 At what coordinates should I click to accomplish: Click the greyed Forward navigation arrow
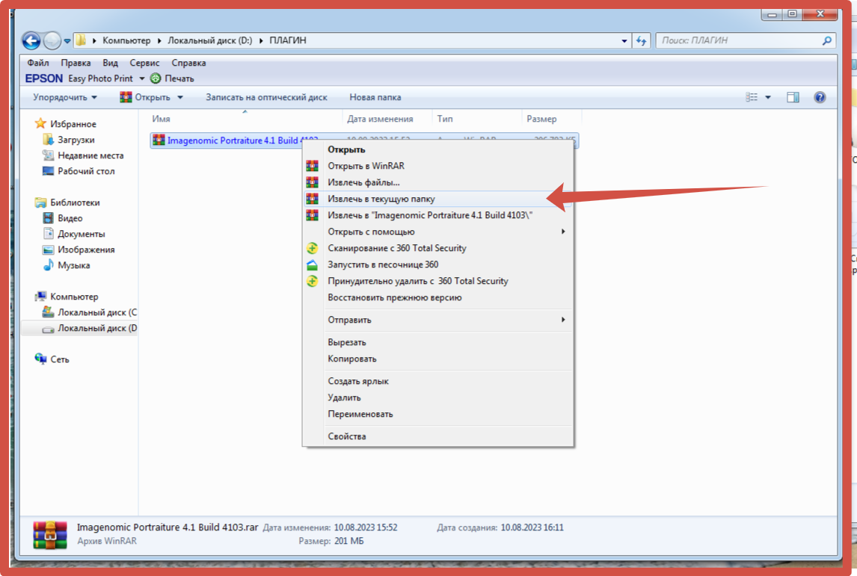(52, 40)
